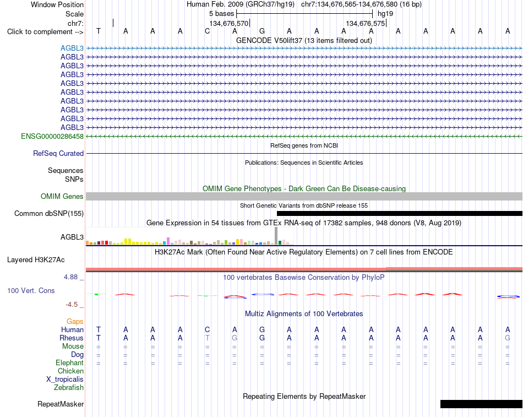Click the Gaps label in Multiz track
Viewport: 523px width, 417px height.
[75, 322]
